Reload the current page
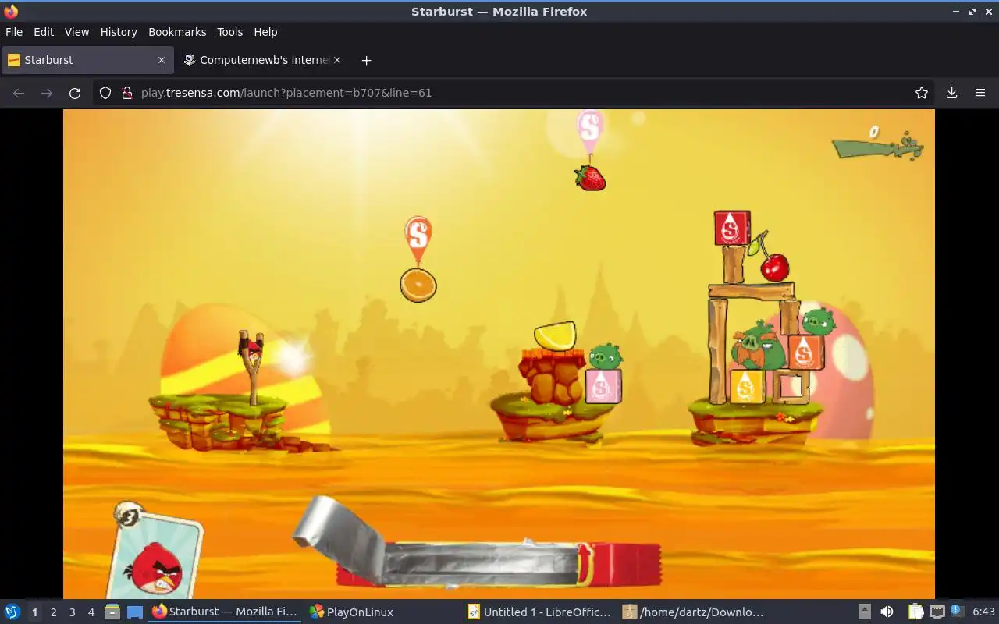The height and width of the screenshot is (624, 999). pyautogui.click(x=75, y=93)
